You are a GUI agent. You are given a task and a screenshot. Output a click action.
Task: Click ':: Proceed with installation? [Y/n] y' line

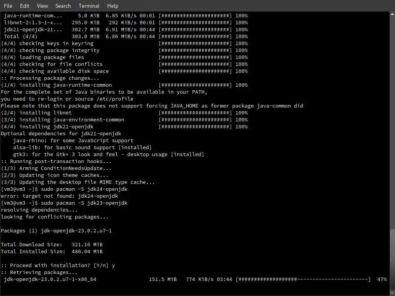(x=58, y=265)
